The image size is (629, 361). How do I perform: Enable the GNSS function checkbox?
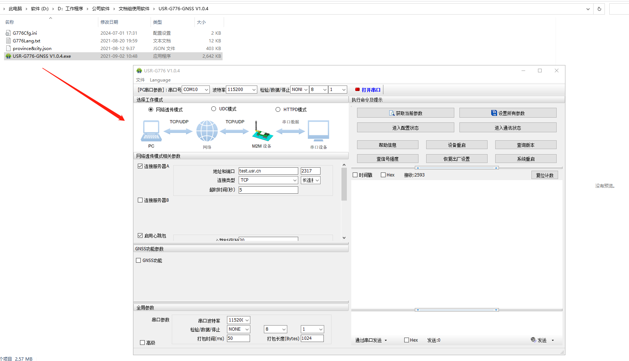[139, 261]
